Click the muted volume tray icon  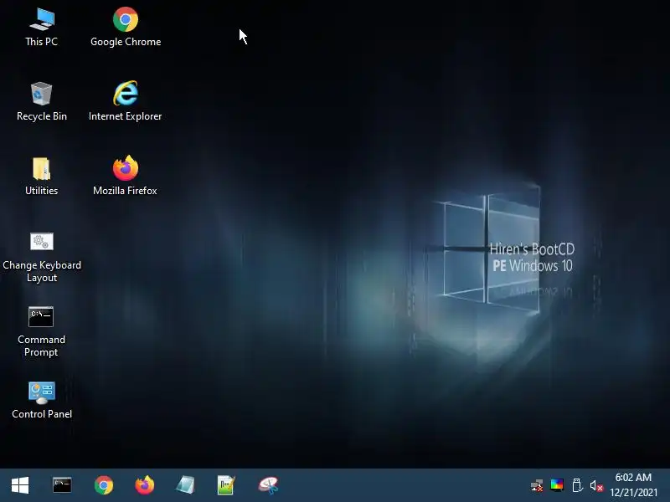[596, 486]
